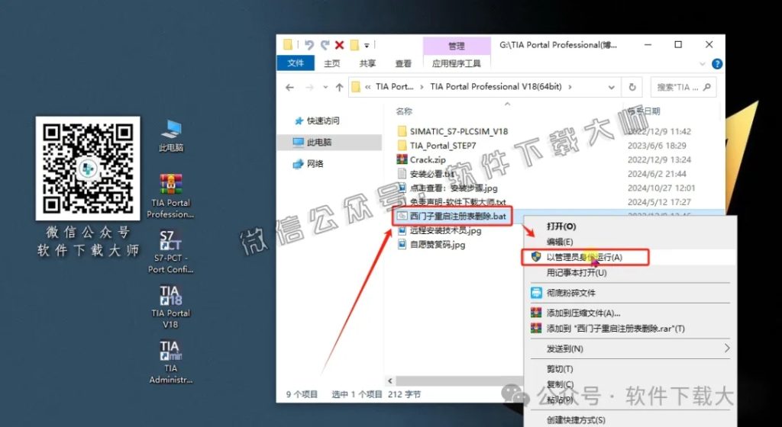
Task: Open the TIA Portal V18 desktop shortcut
Action: click(170, 307)
